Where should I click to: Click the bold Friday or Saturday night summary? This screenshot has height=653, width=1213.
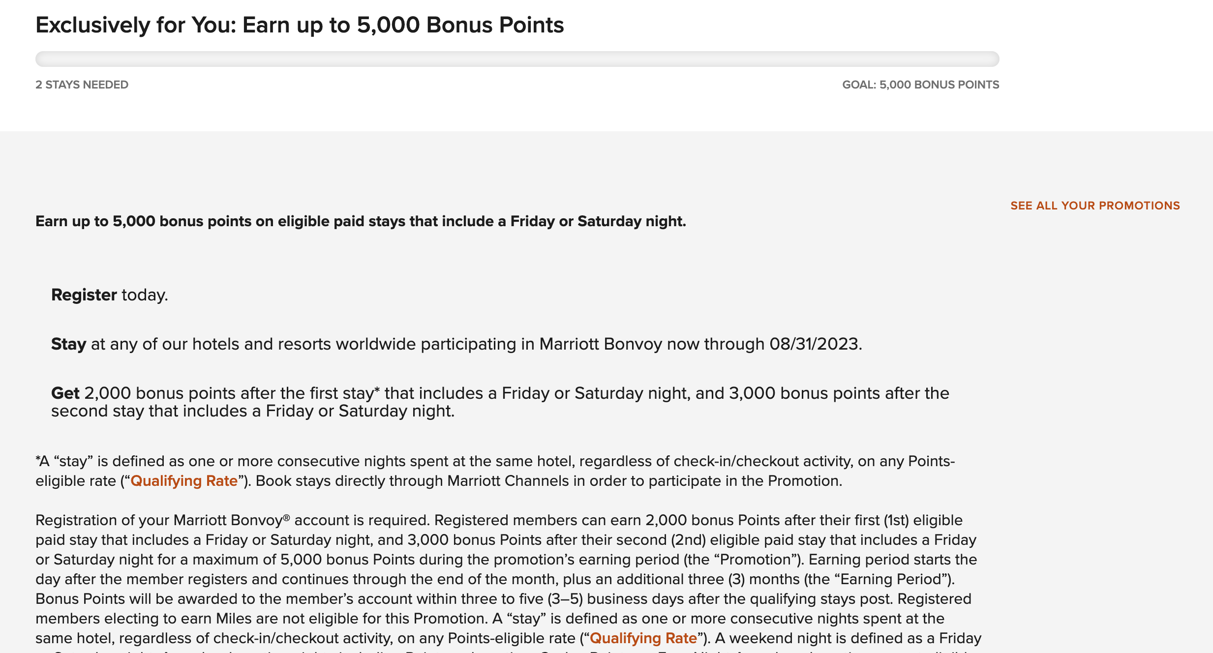361,221
